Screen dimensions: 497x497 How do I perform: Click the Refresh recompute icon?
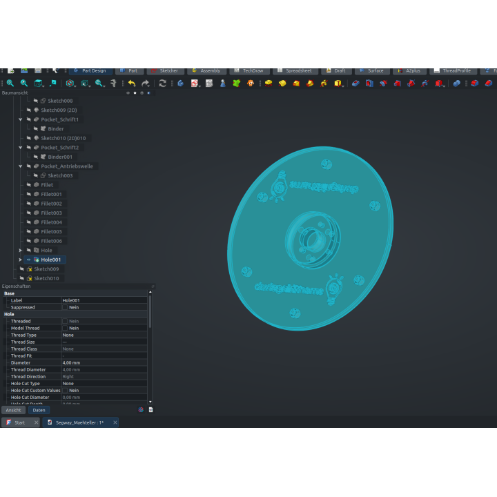pyautogui.click(x=163, y=83)
